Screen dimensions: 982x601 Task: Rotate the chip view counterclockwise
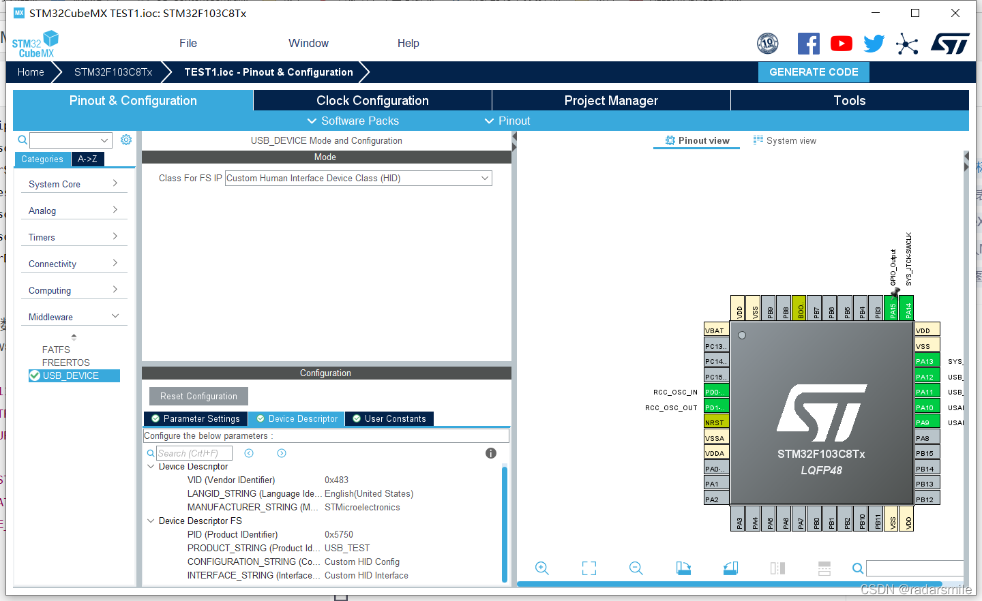(730, 568)
